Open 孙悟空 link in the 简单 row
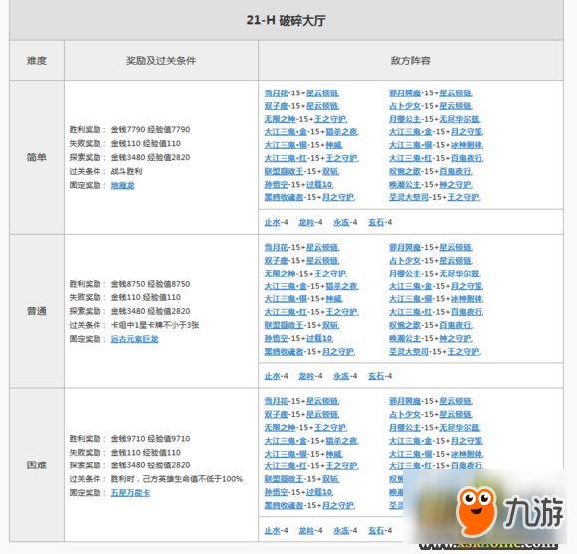Image resolution: width=577 pixels, height=554 pixels. (276, 184)
